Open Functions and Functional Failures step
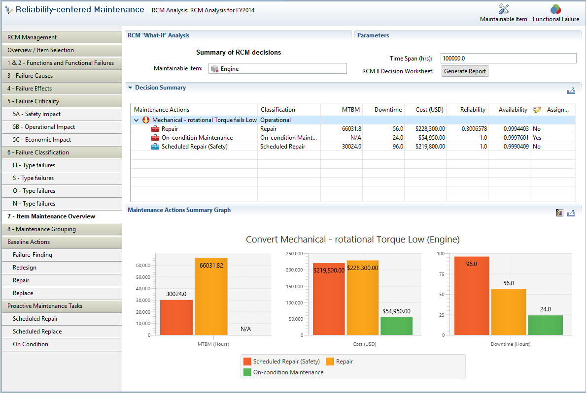This screenshot has width=586, height=393. (x=62, y=62)
